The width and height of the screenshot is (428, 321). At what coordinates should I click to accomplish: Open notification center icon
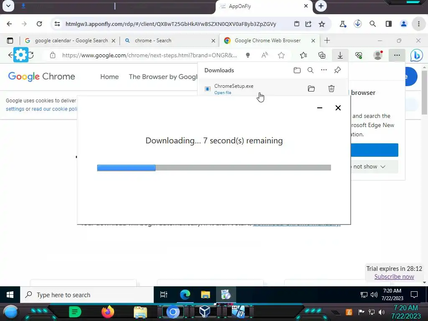point(414,295)
